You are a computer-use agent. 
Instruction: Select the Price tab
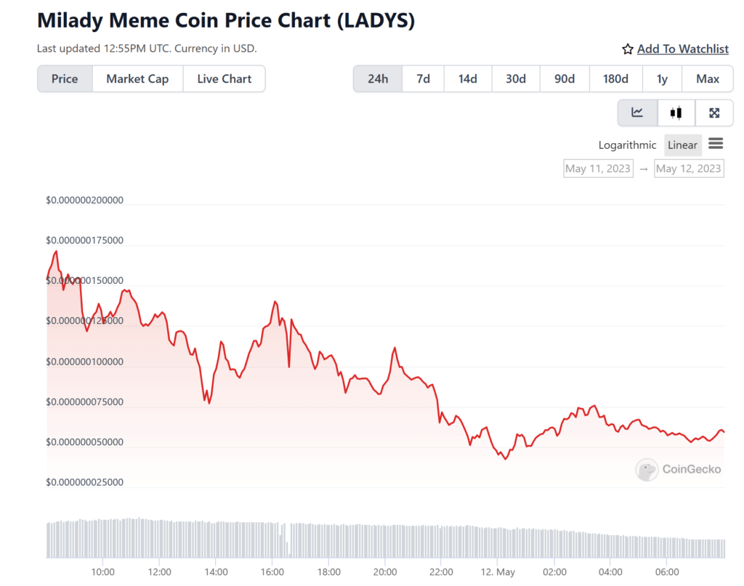click(65, 78)
